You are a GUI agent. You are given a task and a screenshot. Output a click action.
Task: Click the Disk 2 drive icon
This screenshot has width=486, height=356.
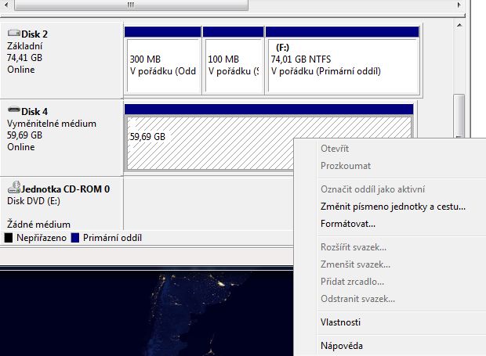pyautogui.click(x=13, y=33)
